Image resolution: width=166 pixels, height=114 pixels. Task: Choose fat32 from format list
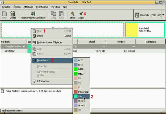click(x=82, y=74)
